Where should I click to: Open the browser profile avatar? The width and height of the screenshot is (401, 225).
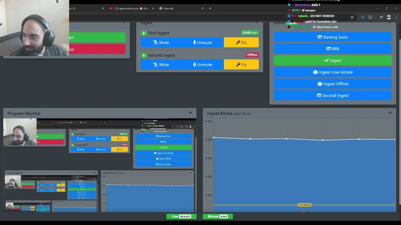(x=389, y=17)
